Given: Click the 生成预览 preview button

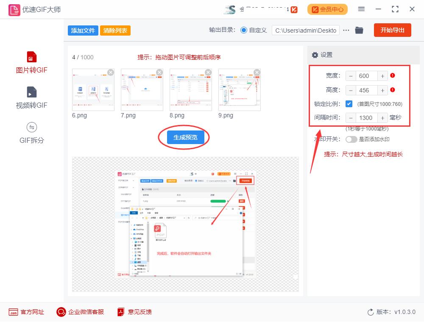Looking at the screenshot, I should coord(185,137).
